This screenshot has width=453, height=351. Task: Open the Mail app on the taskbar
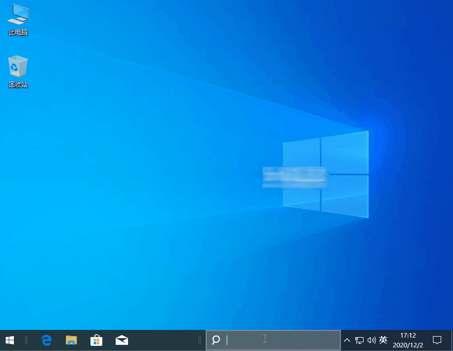pyautogui.click(x=122, y=340)
